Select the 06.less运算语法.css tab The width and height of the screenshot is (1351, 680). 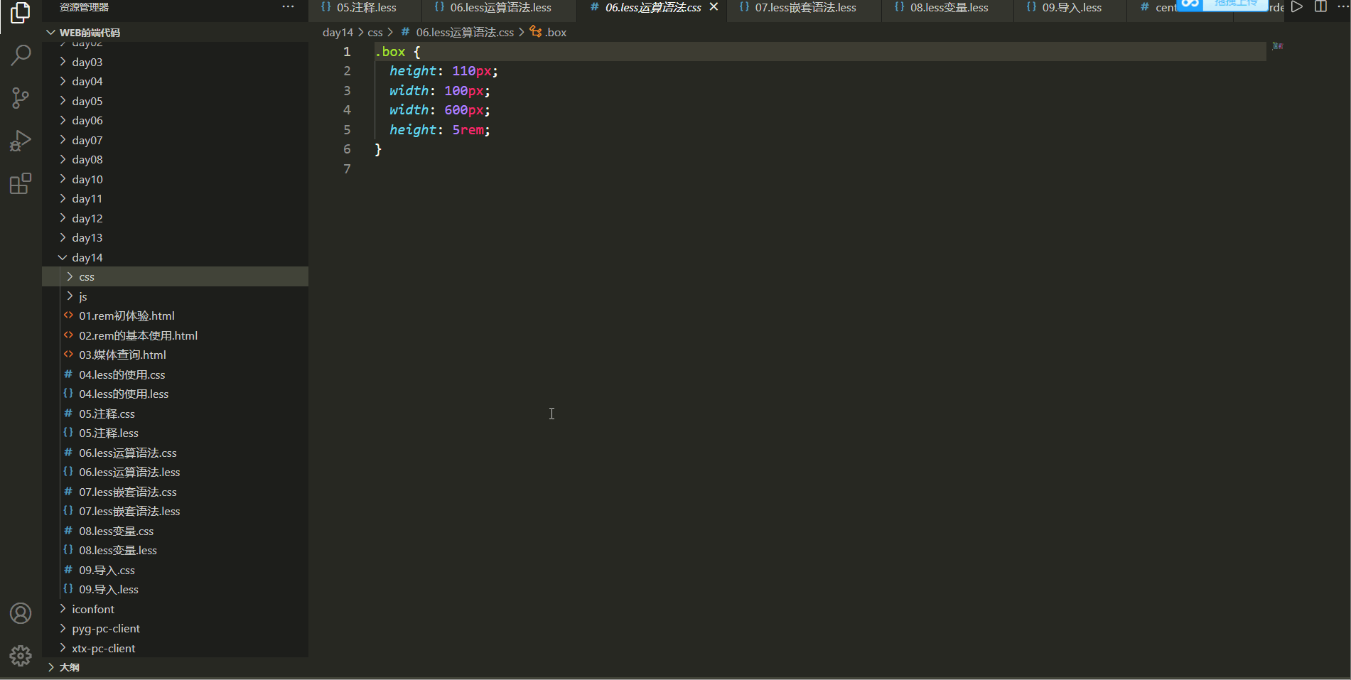[x=653, y=7]
